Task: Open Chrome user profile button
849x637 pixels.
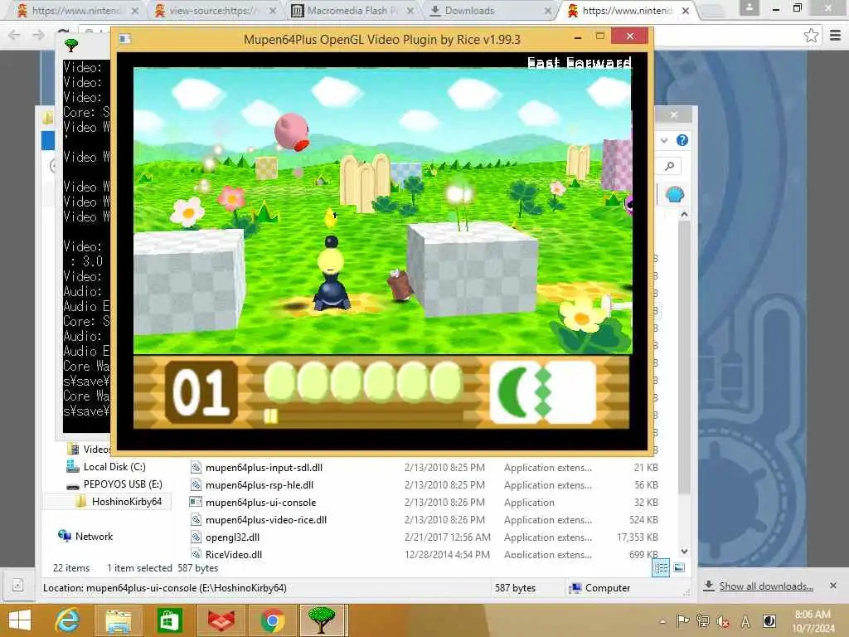Action: [x=749, y=7]
